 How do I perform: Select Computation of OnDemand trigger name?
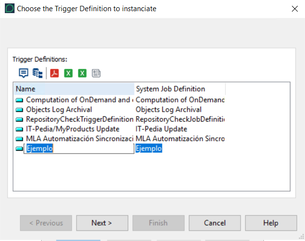click(80, 100)
